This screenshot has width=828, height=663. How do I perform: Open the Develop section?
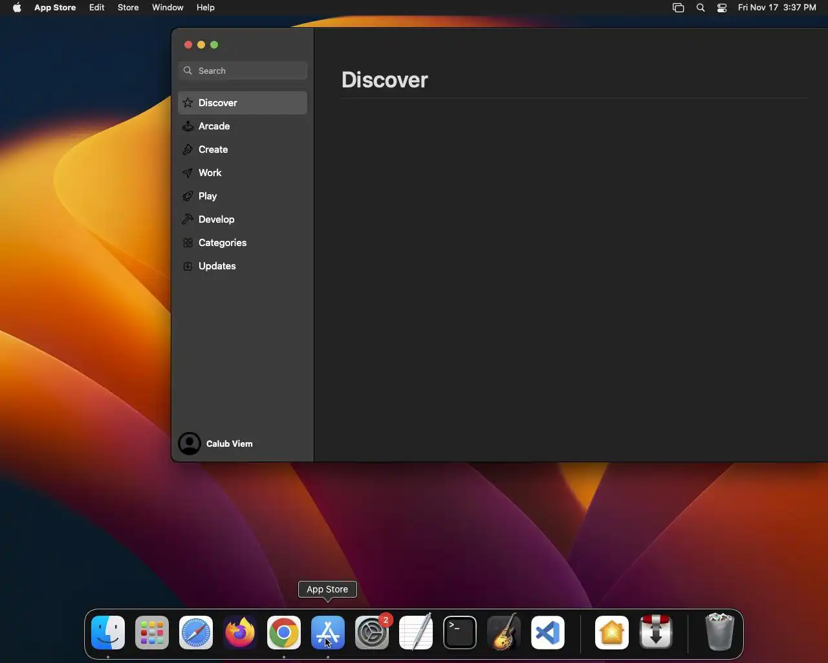[243, 219]
